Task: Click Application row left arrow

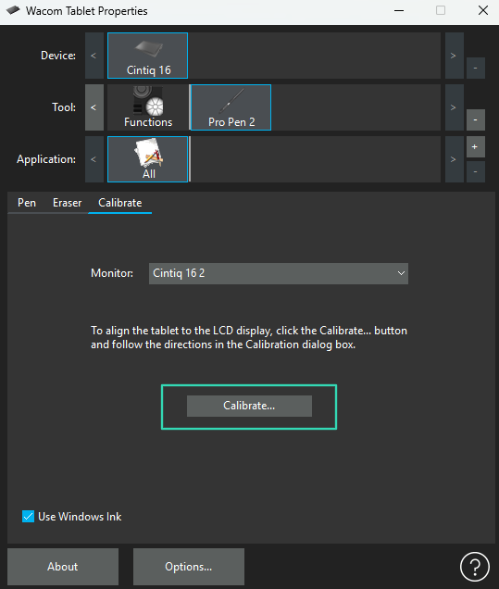Action: (94, 159)
